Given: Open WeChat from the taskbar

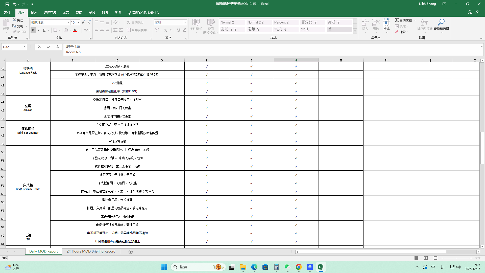Looking at the screenshot, I should coord(287,267).
